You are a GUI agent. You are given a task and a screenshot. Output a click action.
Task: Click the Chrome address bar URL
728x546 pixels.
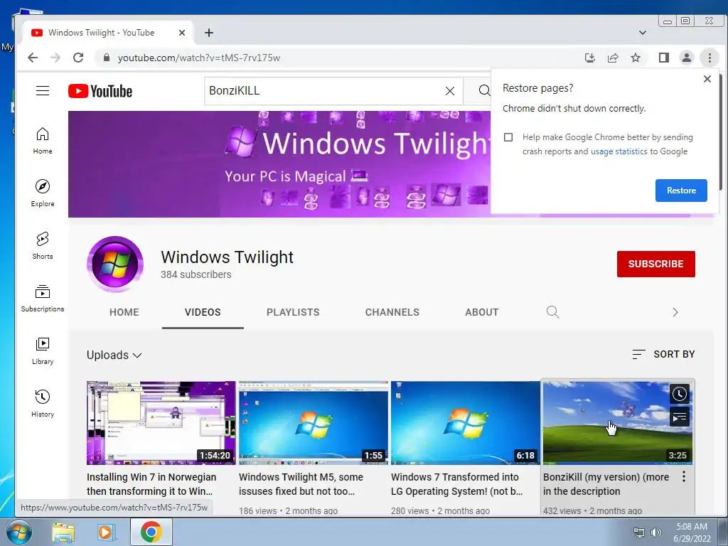[x=199, y=58]
